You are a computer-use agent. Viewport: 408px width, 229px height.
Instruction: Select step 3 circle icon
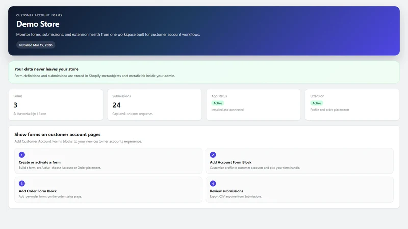(22, 183)
